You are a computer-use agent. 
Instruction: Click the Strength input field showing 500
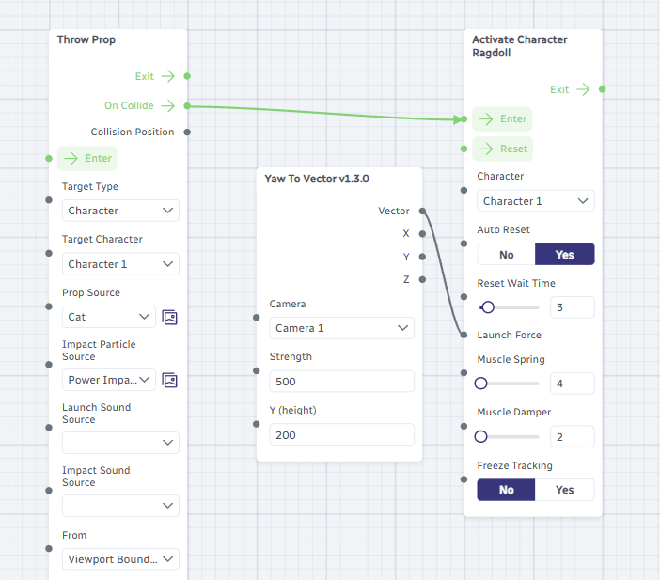tap(342, 382)
